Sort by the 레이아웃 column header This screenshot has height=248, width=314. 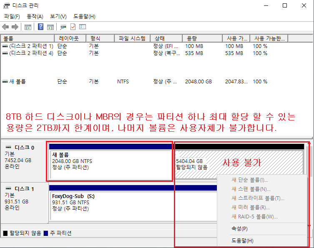click(70, 38)
